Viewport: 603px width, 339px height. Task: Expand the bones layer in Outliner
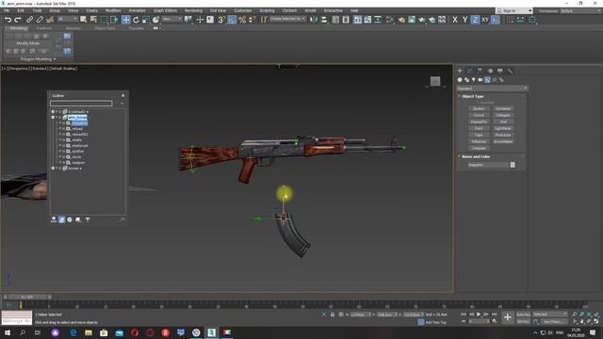(53, 169)
